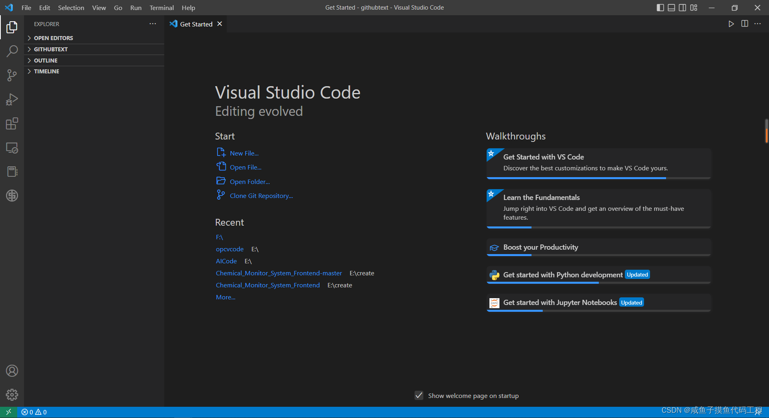Open the Search view in activity bar
The width and height of the screenshot is (769, 418).
click(12, 51)
